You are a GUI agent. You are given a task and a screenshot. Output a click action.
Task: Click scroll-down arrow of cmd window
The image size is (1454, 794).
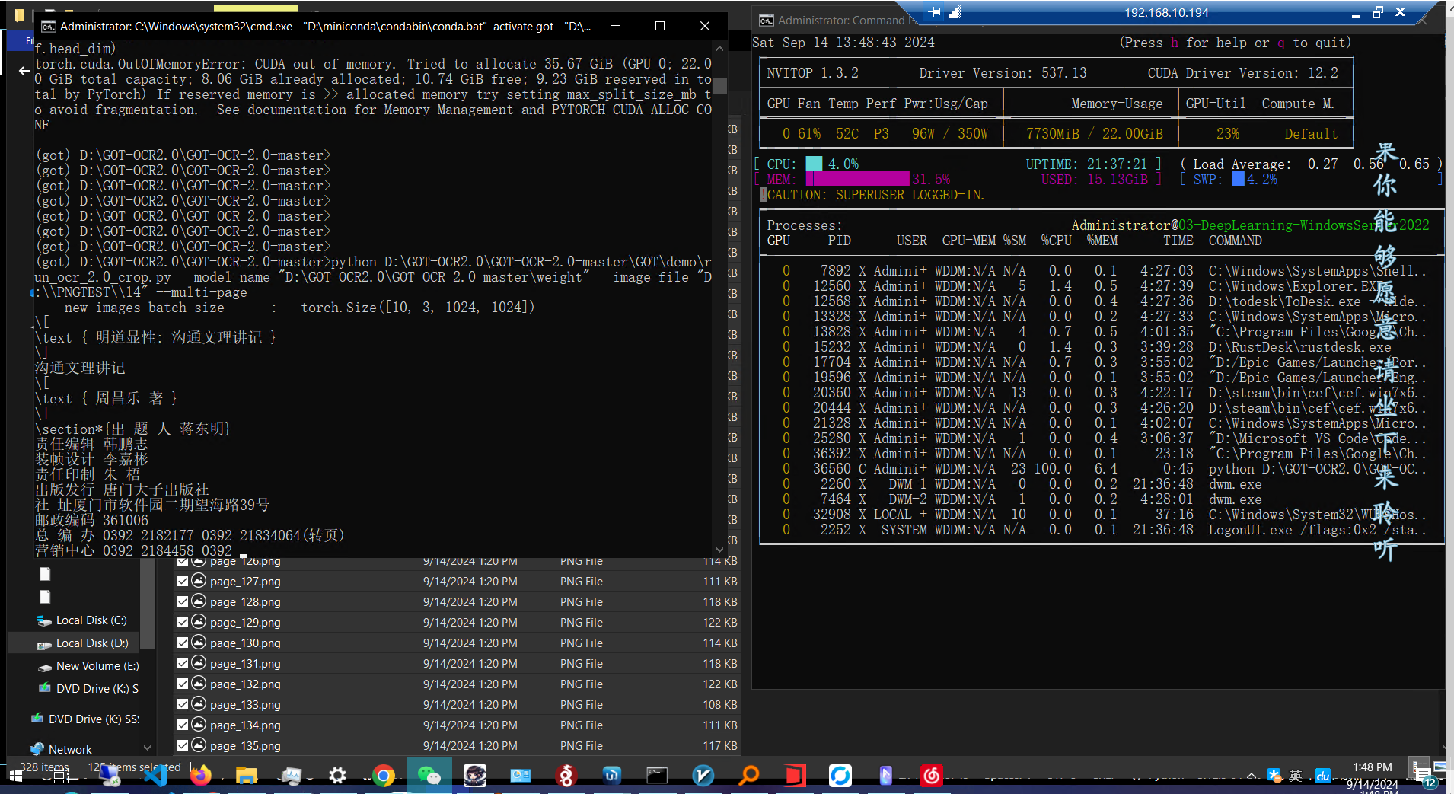[x=719, y=550]
